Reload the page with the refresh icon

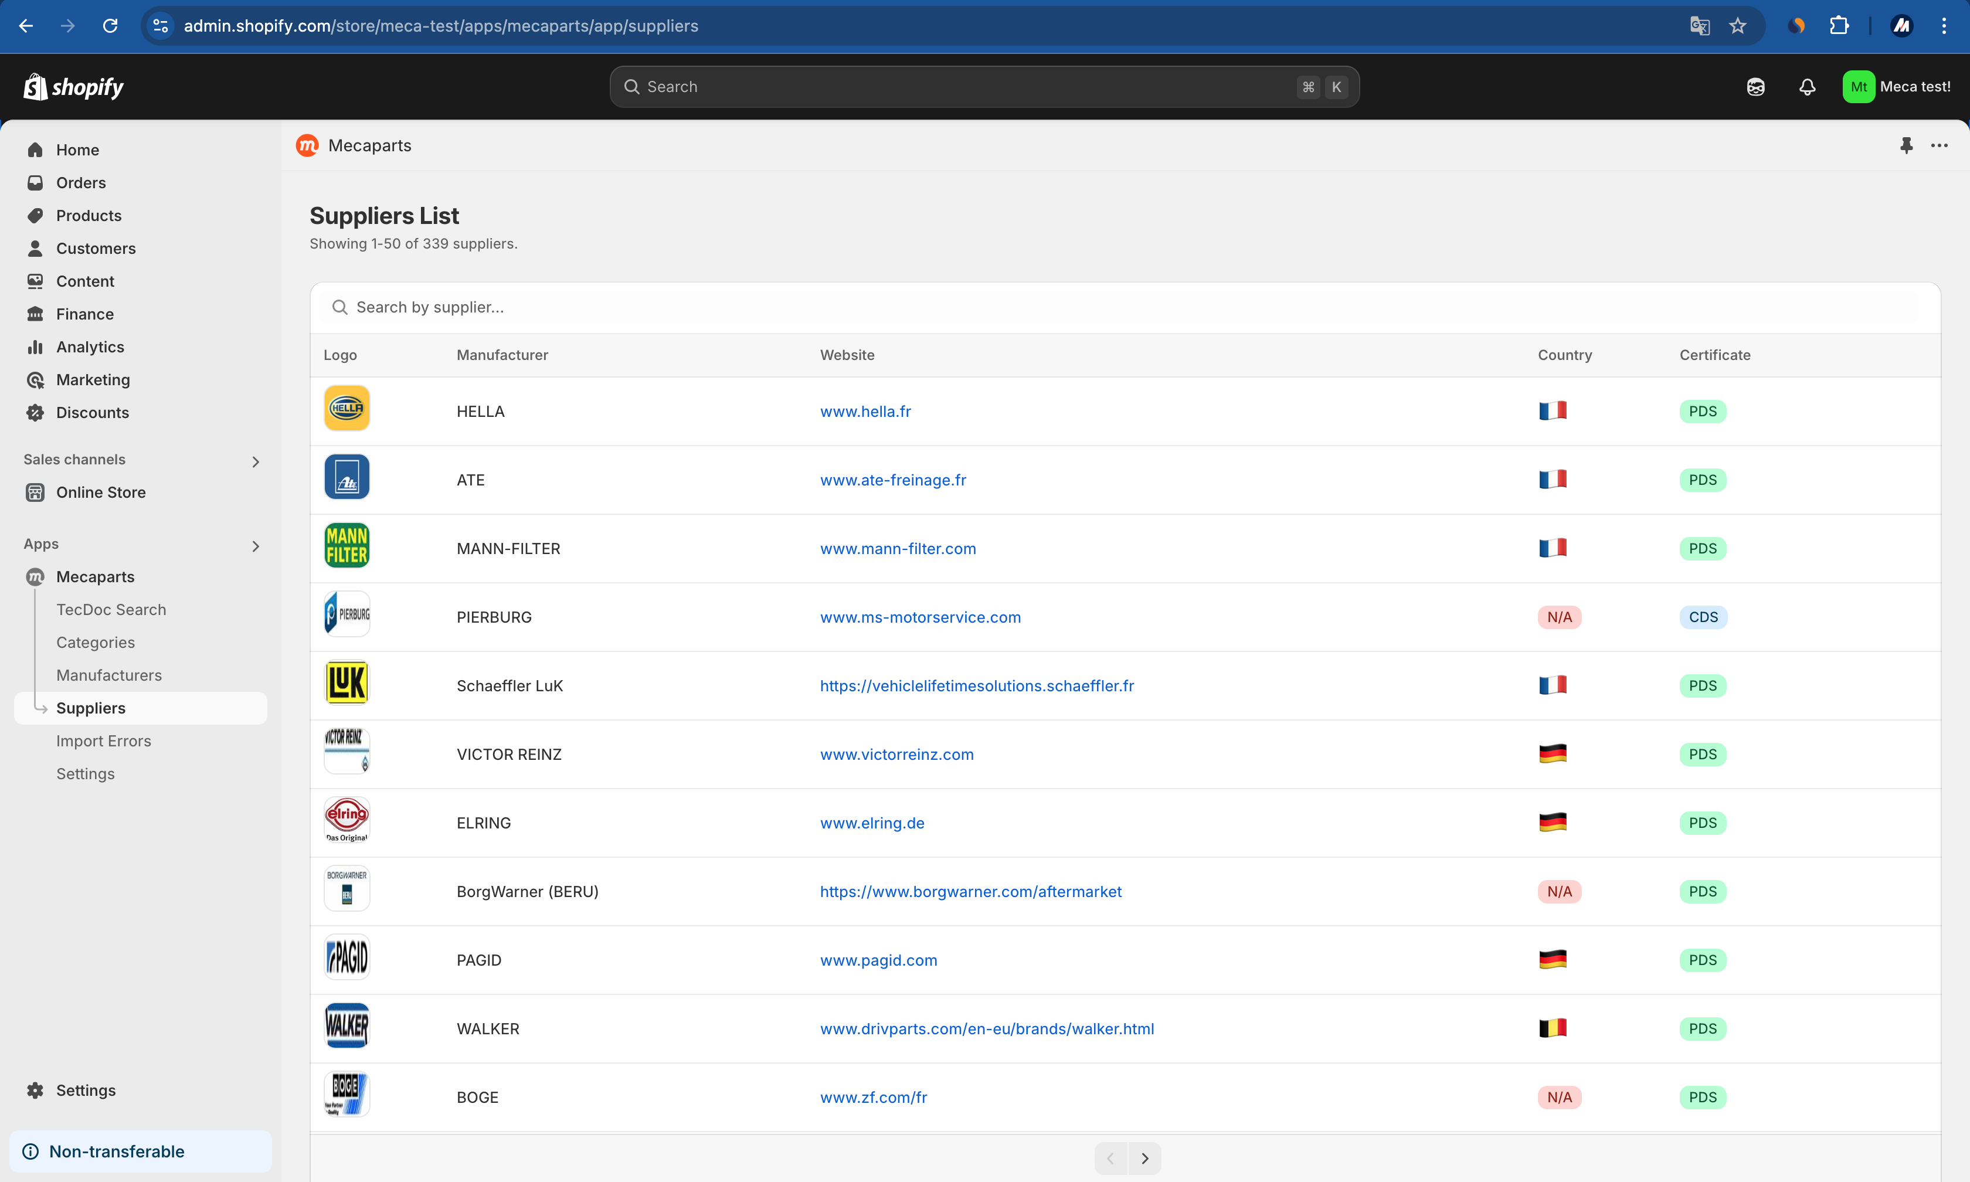[110, 26]
